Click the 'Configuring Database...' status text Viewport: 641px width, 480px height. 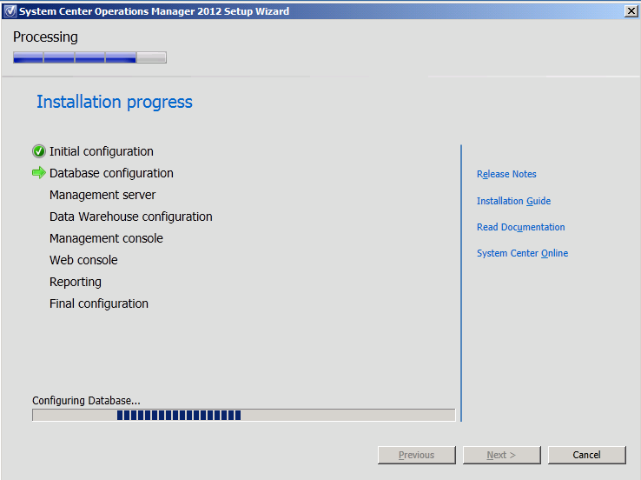point(86,401)
